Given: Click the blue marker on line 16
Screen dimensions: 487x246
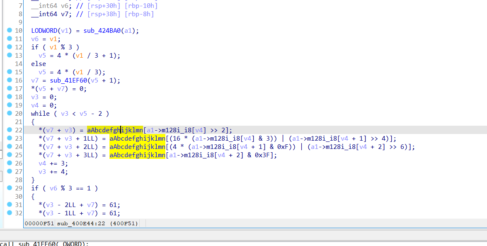Looking at the screenshot, I should click(x=9, y=80).
